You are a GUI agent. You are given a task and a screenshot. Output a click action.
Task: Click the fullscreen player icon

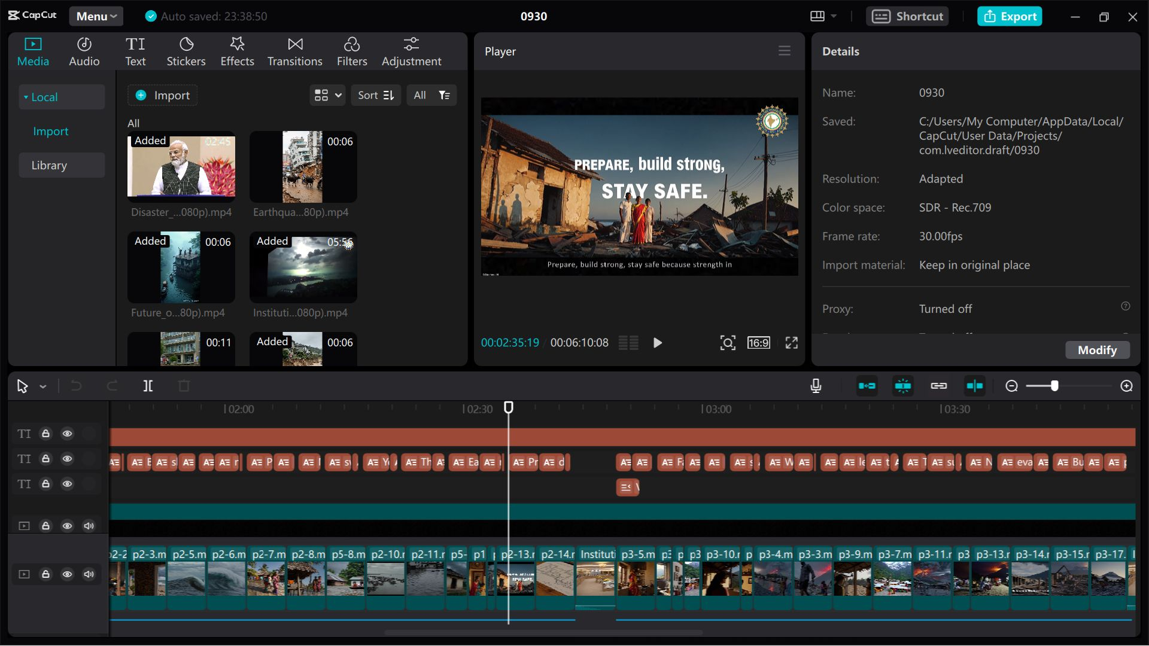coord(791,343)
